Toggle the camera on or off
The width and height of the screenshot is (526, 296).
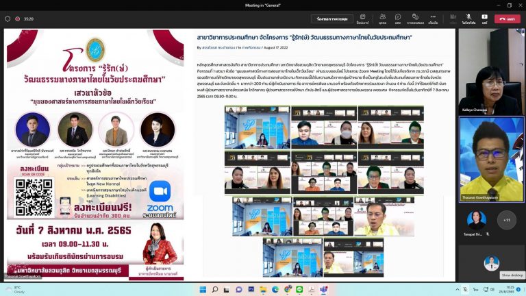tap(451, 18)
